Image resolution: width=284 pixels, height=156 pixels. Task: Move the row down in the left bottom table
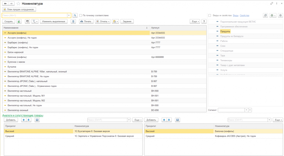tap(29, 120)
